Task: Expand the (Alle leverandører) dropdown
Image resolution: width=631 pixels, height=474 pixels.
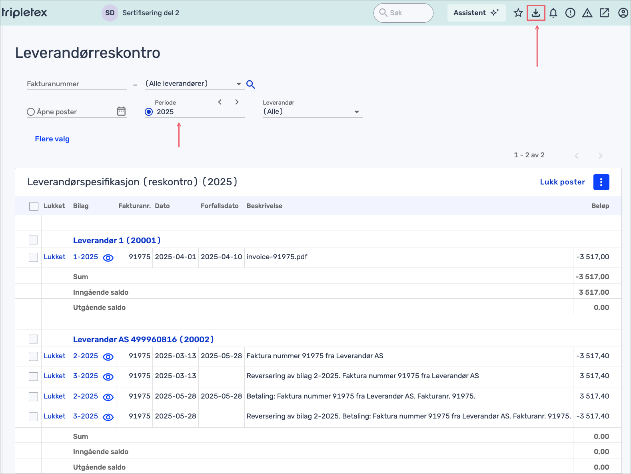Action: click(x=194, y=84)
